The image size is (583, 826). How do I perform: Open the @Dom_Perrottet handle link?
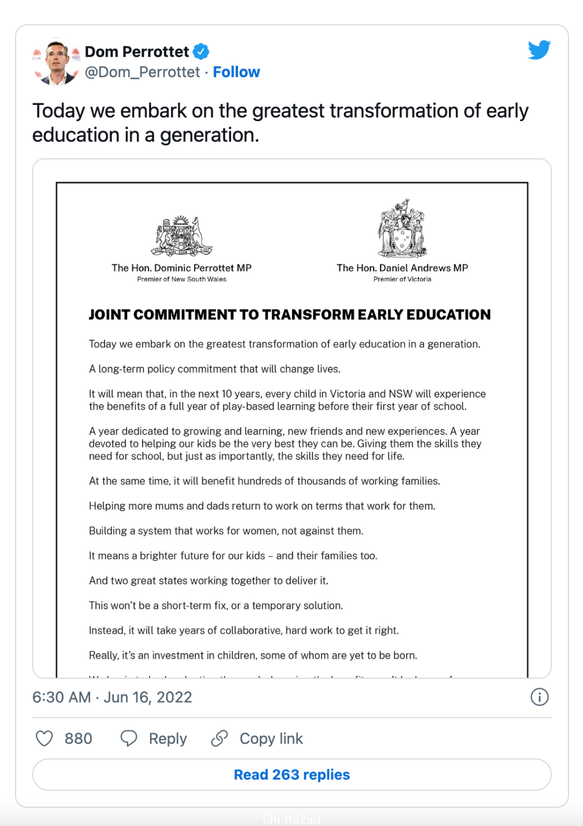pos(143,72)
